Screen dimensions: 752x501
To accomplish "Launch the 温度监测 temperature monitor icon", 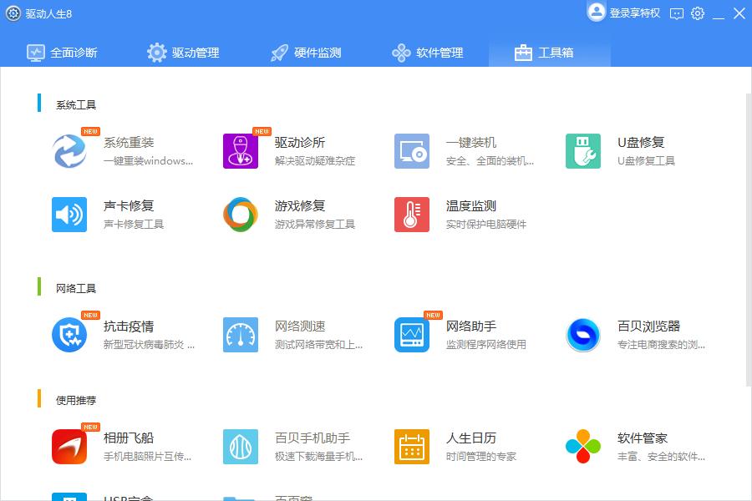I will pos(412,215).
